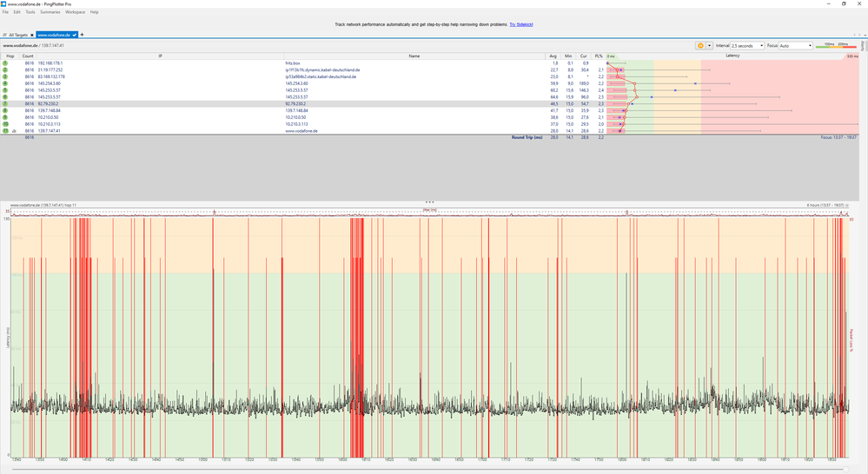This screenshot has width=868, height=474.
Task: Click the graph icon beside hop 11
Action: coord(15,131)
